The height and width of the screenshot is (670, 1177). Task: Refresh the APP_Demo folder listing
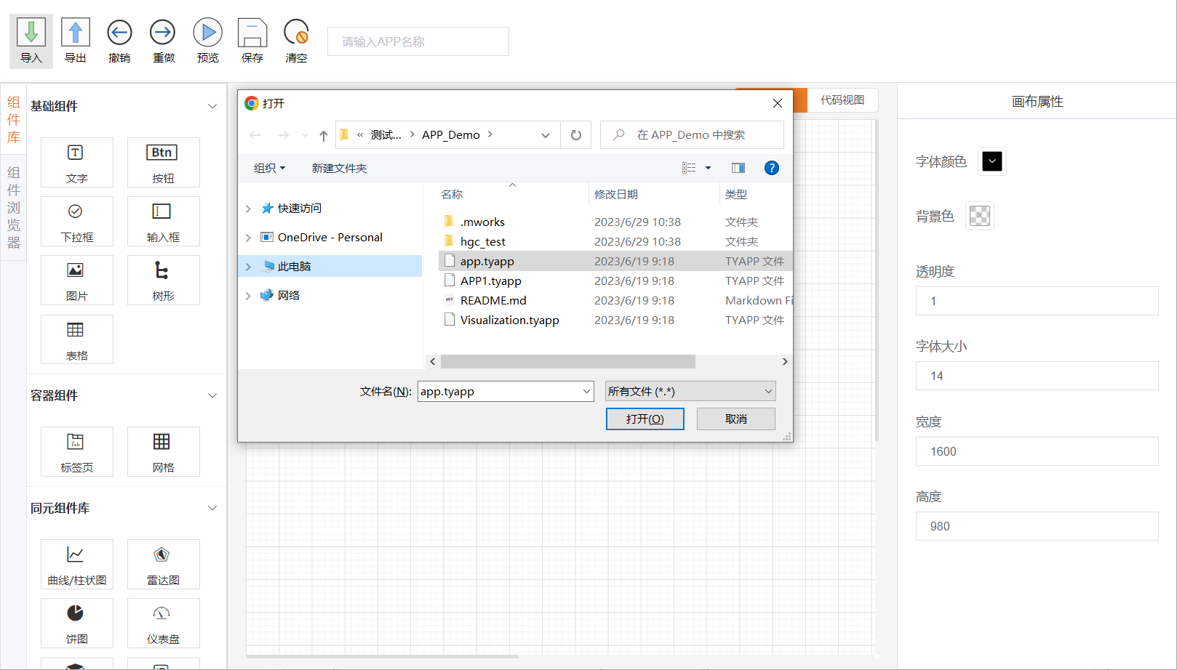tap(576, 135)
